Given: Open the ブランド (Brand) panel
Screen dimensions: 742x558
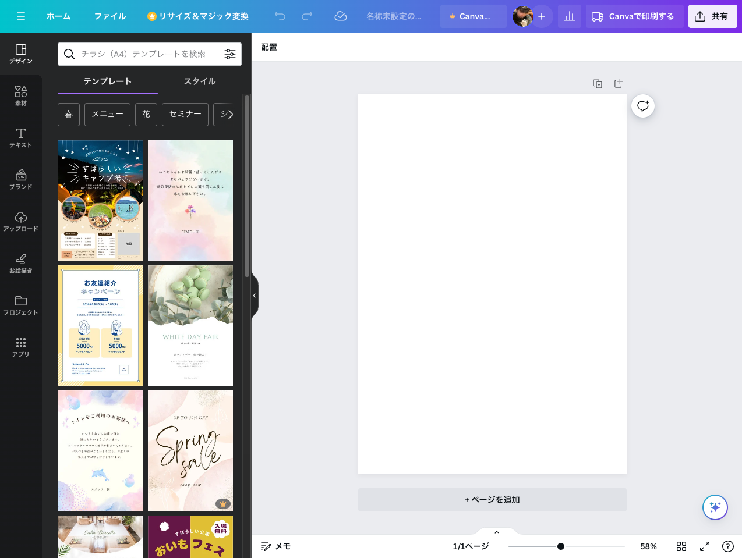Looking at the screenshot, I should tap(20, 179).
